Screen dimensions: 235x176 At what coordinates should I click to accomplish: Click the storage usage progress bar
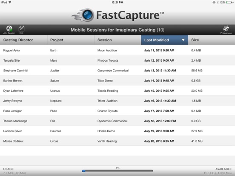point(117,171)
